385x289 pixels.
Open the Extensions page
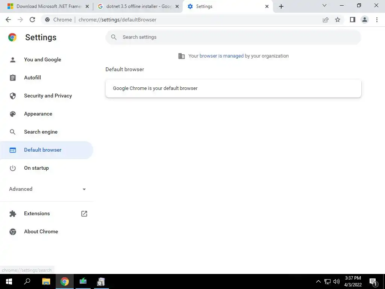46,214
